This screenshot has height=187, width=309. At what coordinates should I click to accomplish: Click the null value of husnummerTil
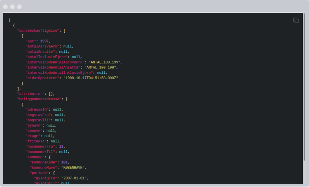(x=63, y=152)
